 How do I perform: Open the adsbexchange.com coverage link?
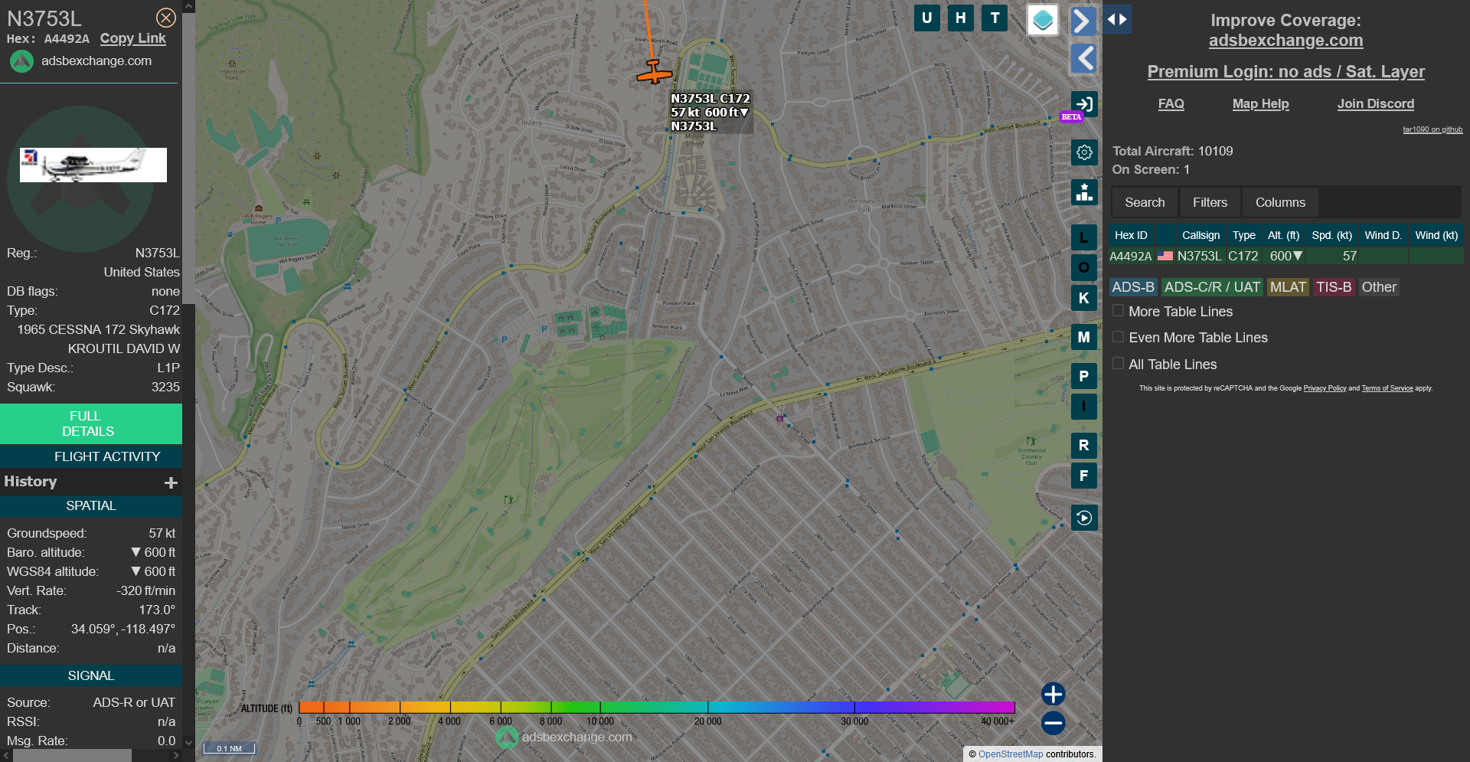(x=1285, y=41)
